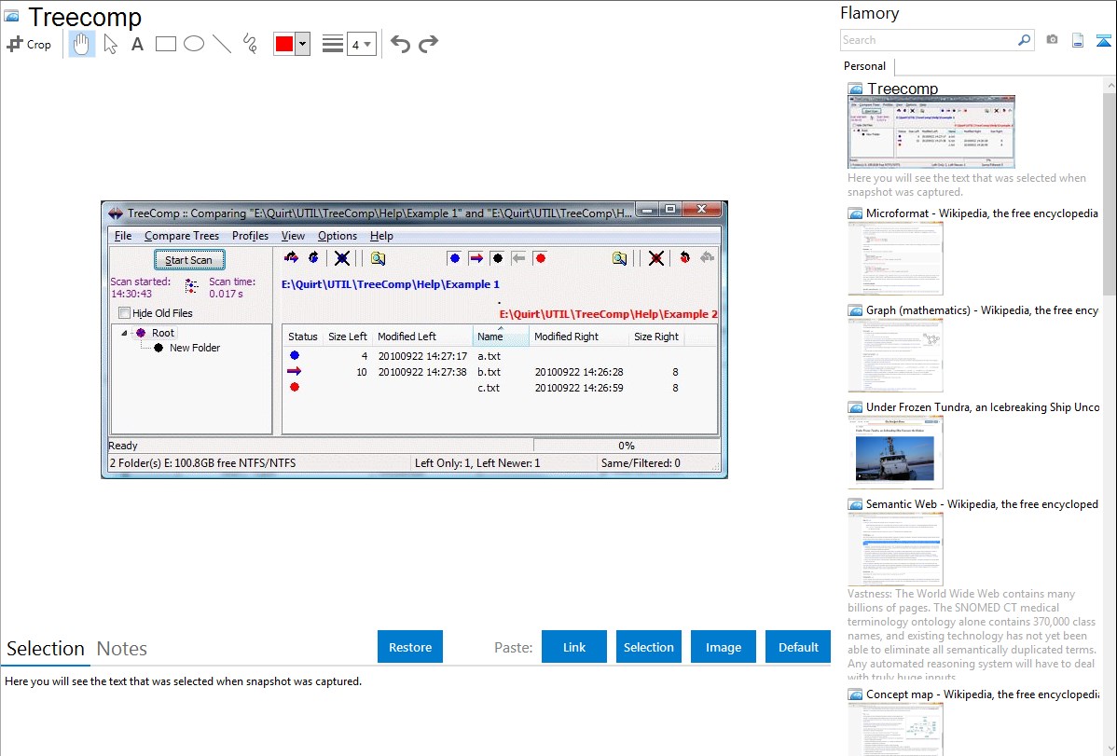Open the Personal tab
Screen dimensions: 1117x756
(x=864, y=66)
